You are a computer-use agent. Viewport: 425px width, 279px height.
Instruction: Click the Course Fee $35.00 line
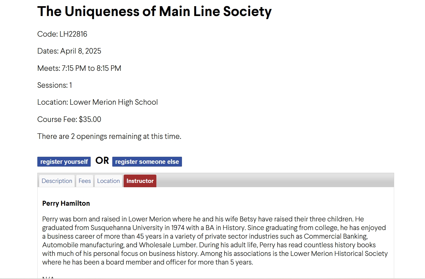[69, 119]
